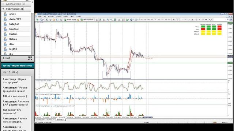Open the Вид menu
The image size is (234, 131).
click(x=45, y=17)
